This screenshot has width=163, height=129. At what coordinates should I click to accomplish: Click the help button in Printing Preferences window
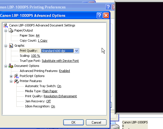pos(108,7)
